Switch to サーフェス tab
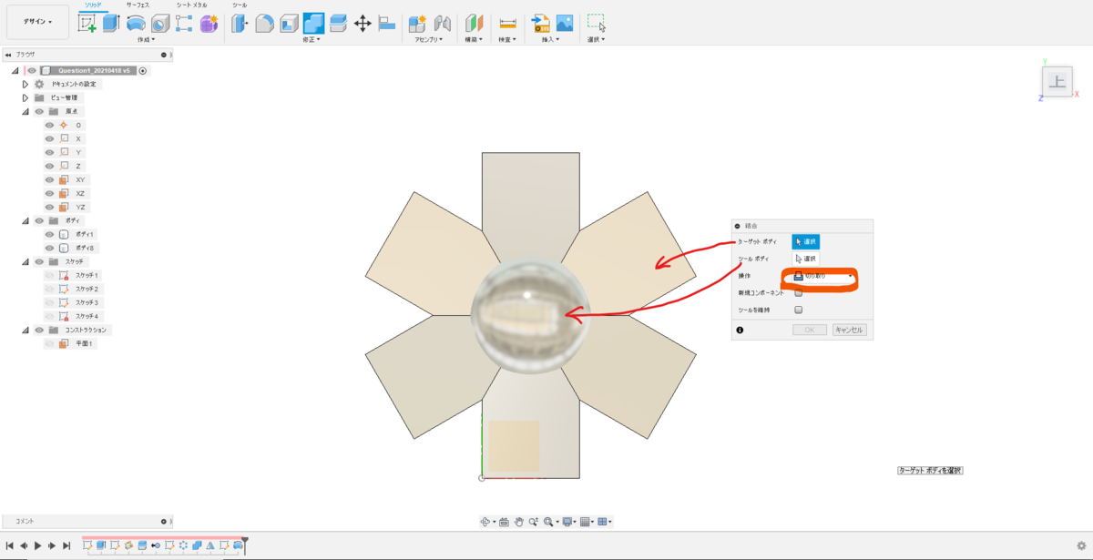The height and width of the screenshot is (560, 1093). point(138,5)
